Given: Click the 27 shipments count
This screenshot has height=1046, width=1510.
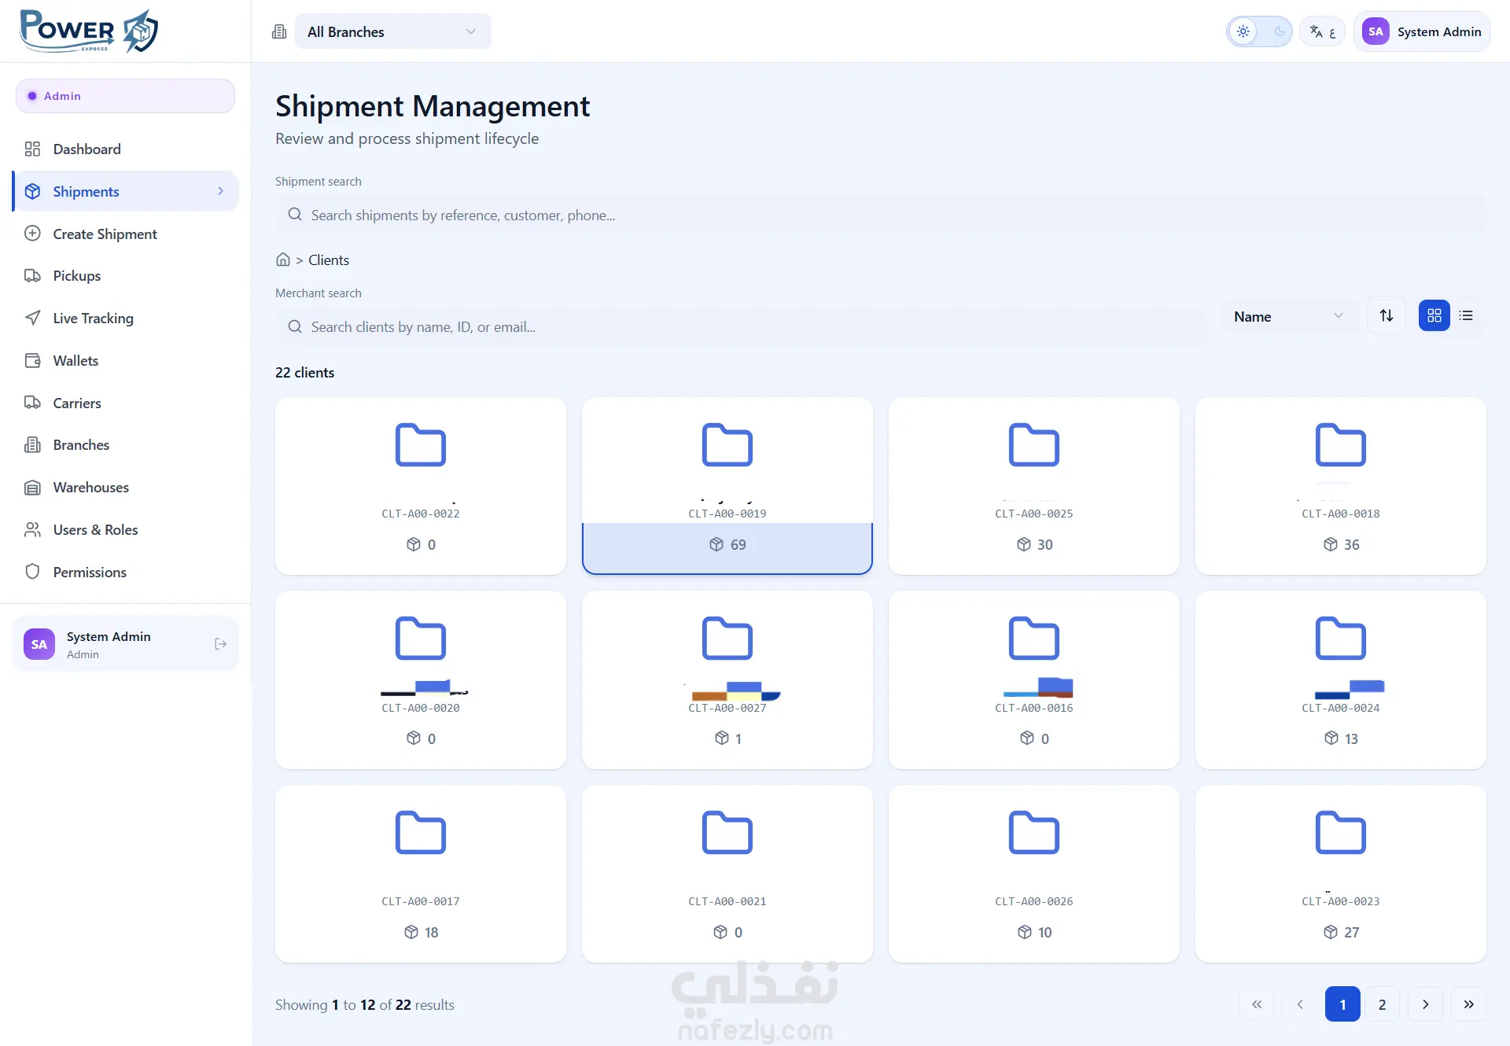Looking at the screenshot, I should point(1341,932).
